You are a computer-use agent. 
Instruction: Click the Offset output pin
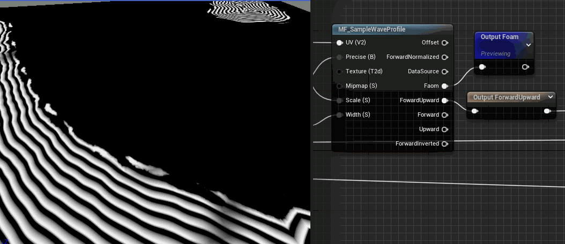tap(444, 43)
